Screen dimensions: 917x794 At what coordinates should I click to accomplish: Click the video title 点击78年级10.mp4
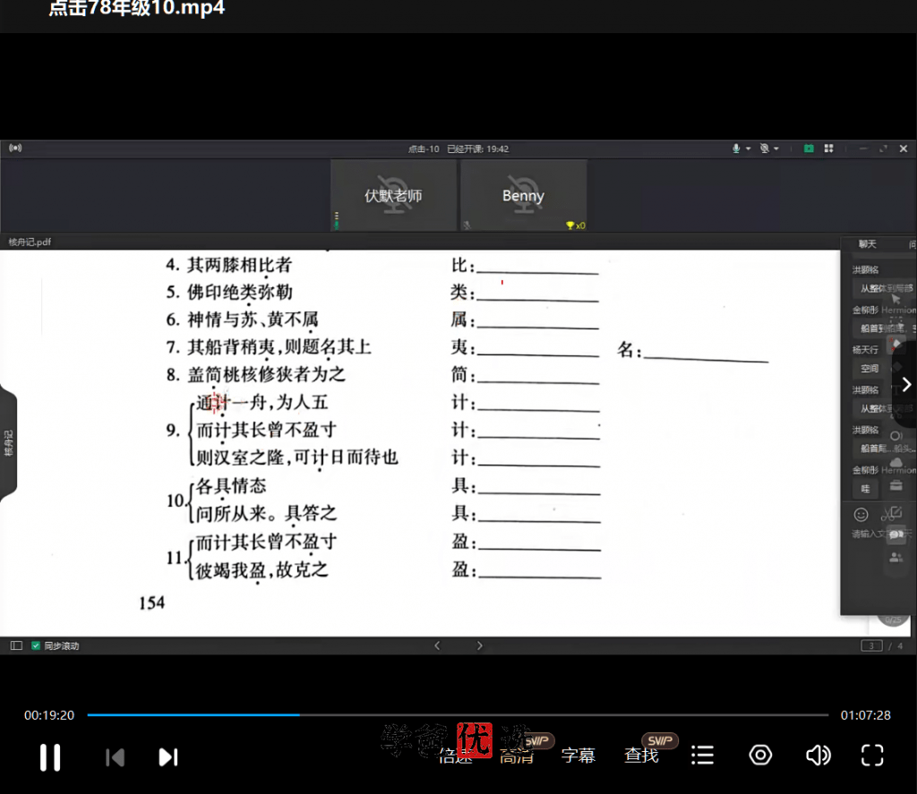tap(137, 7)
